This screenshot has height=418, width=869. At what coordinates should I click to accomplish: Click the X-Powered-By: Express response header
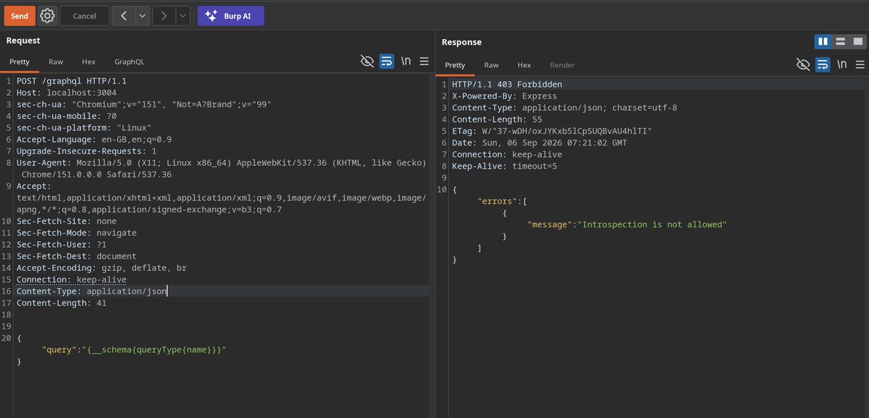(x=505, y=96)
